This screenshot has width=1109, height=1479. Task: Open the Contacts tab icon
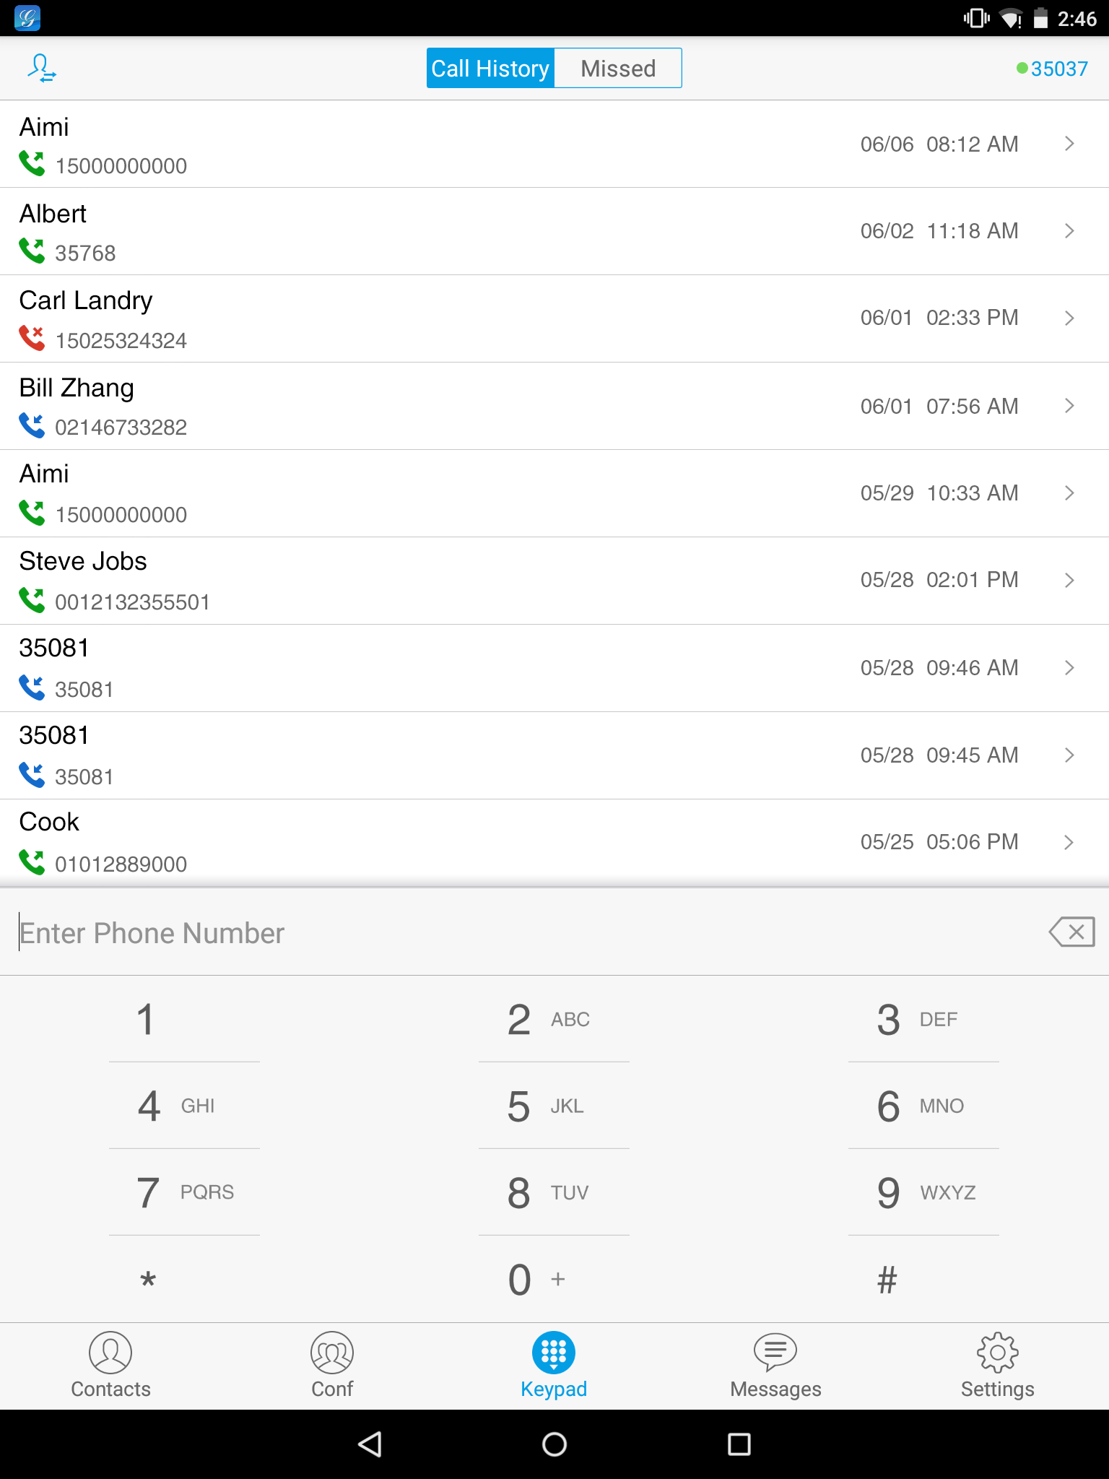coord(110,1352)
